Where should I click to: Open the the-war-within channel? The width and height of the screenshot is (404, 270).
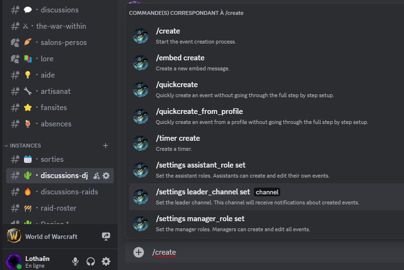(x=61, y=26)
